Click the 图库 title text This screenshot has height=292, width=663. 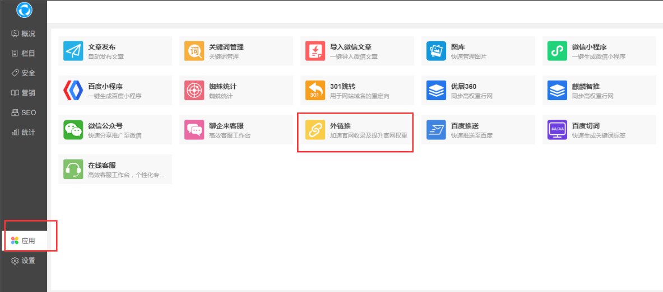[458, 47]
